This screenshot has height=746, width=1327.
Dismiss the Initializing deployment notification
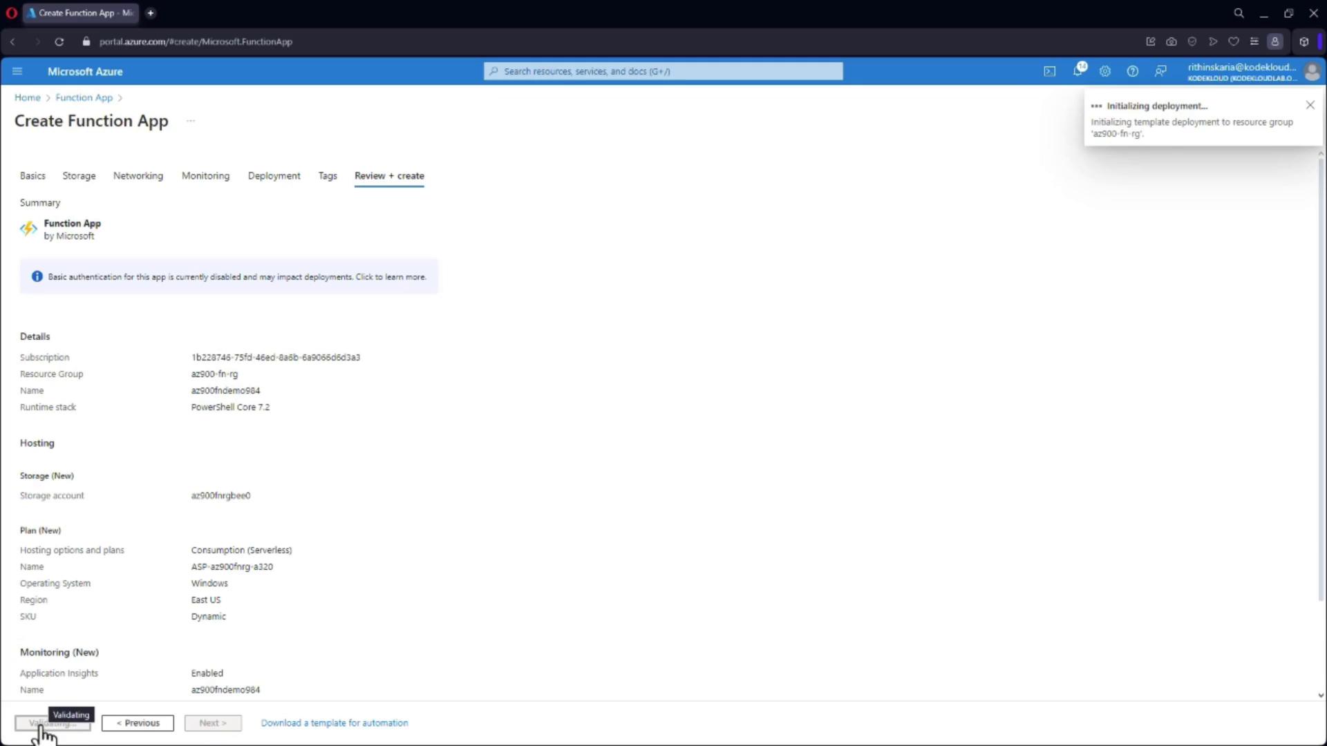click(1310, 105)
